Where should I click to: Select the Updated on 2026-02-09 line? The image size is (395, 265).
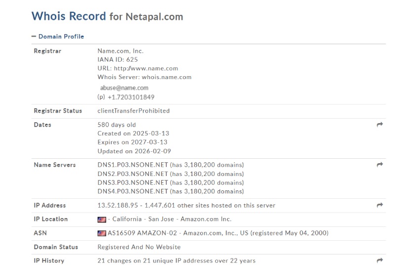pyautogui.click(x=134, y=151)
